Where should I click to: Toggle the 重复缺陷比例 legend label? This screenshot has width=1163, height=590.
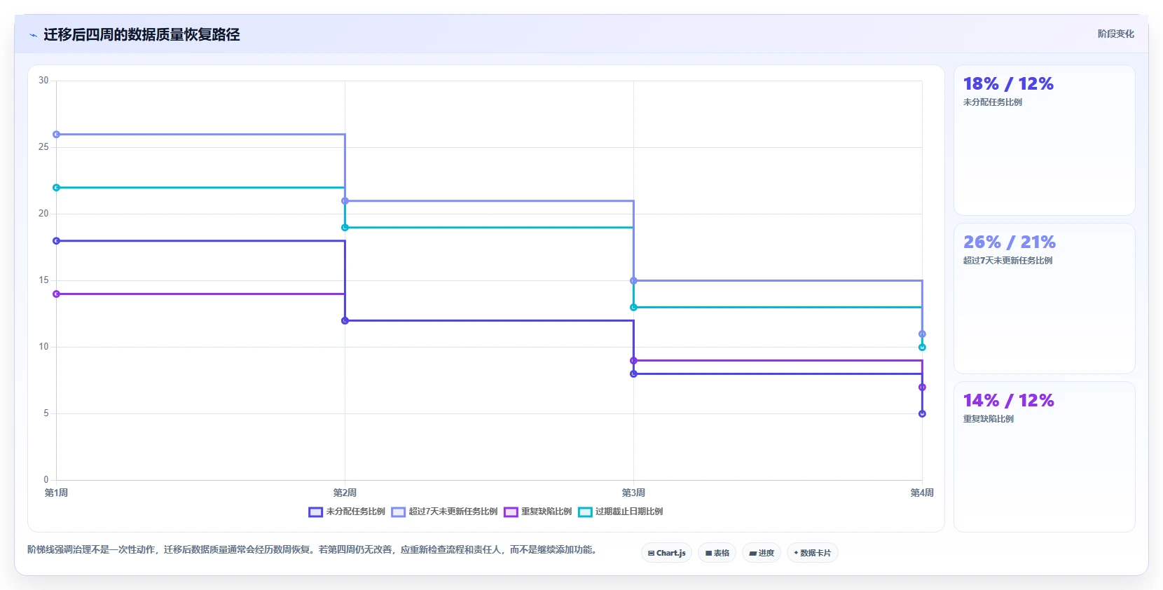(546, 512)
